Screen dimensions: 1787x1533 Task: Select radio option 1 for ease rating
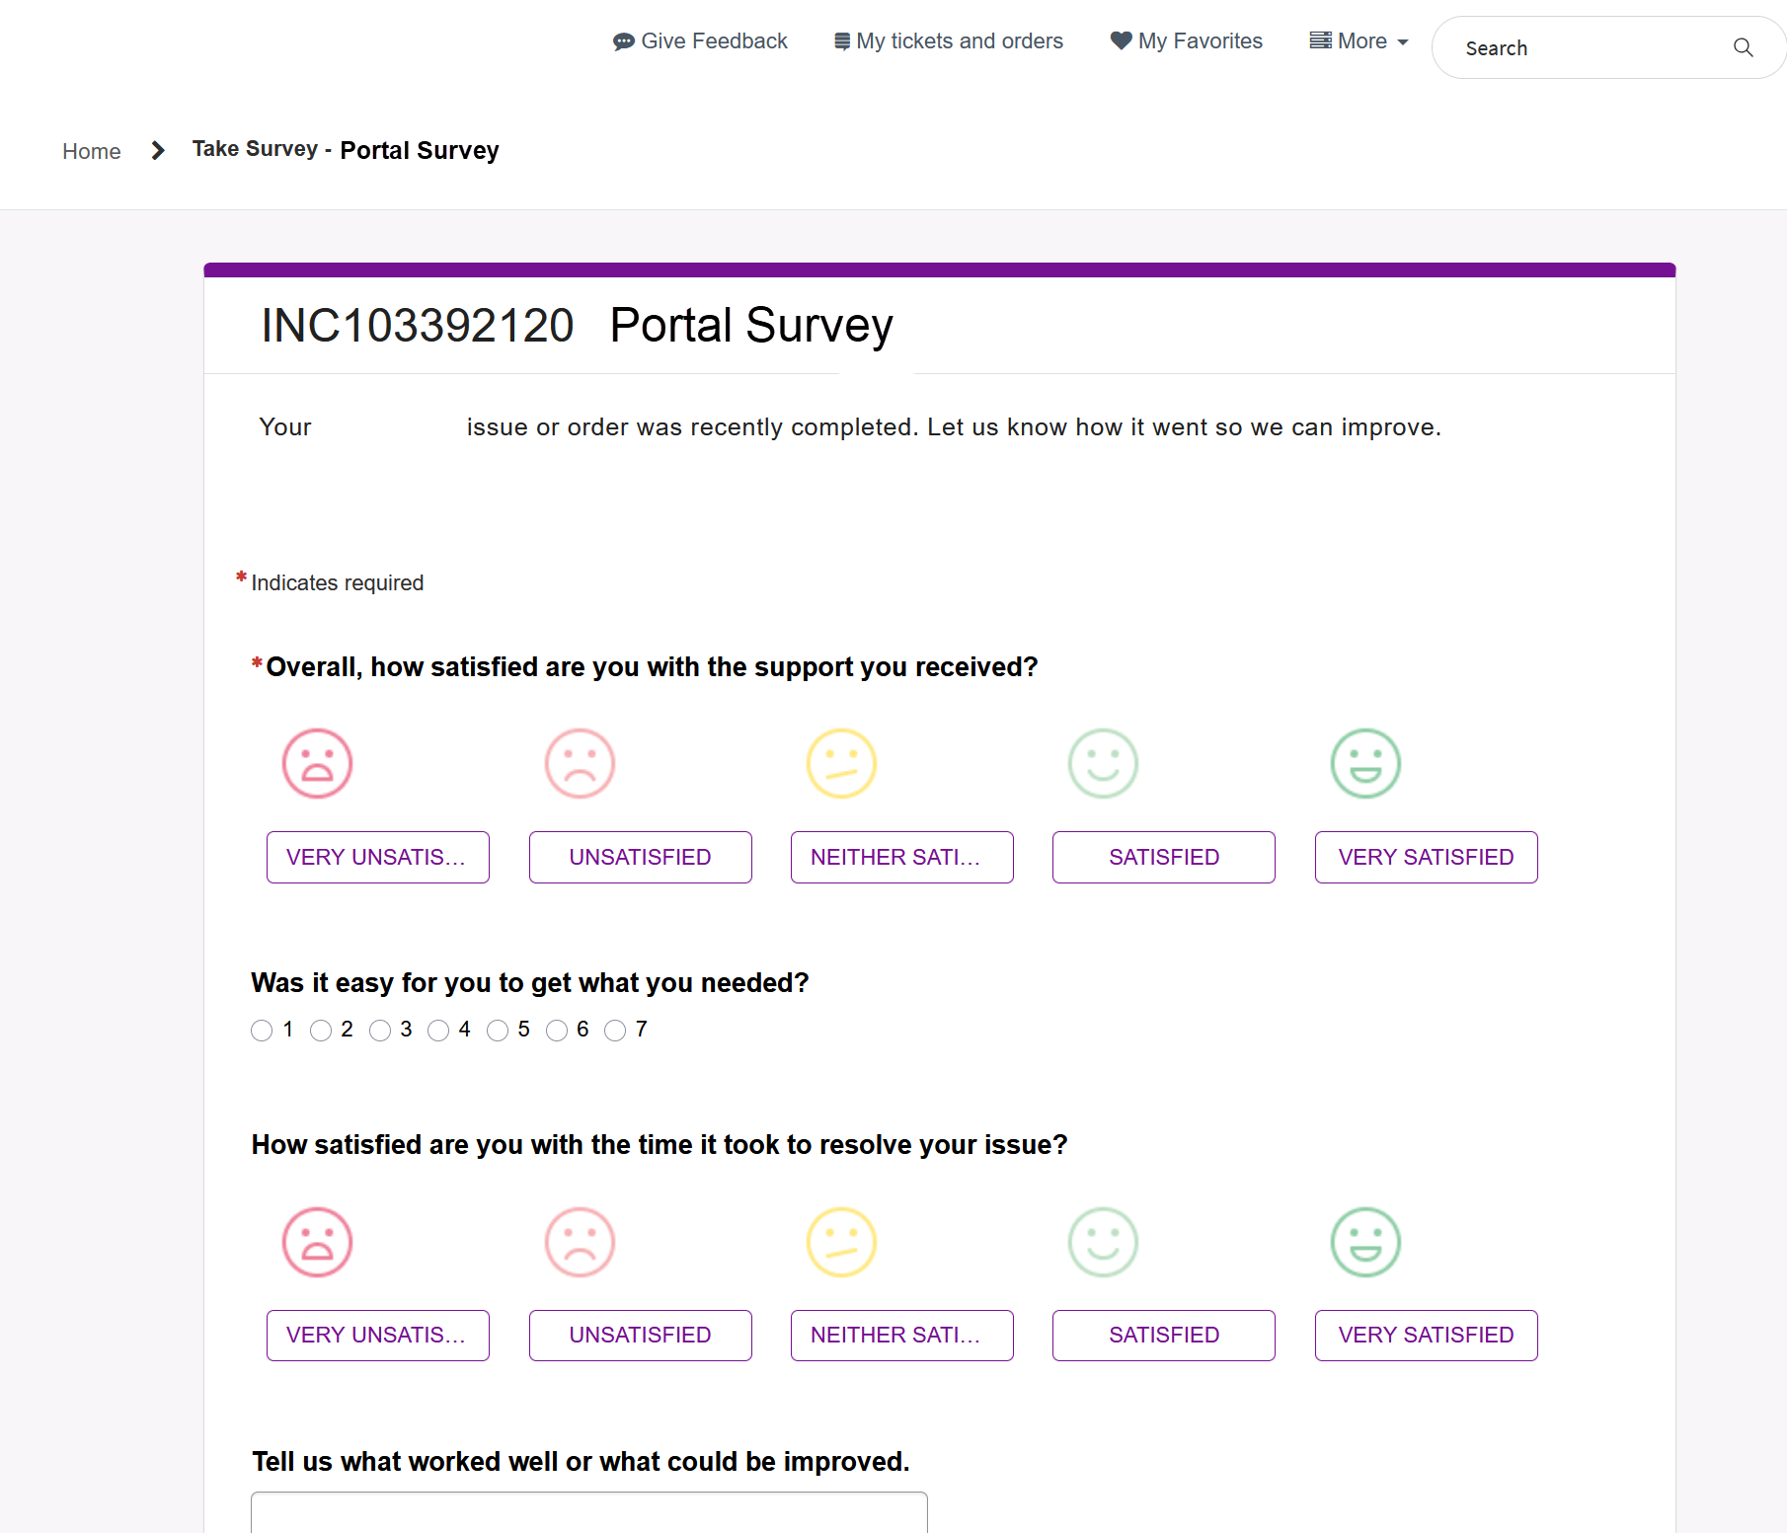click(x=262, y=1031)
